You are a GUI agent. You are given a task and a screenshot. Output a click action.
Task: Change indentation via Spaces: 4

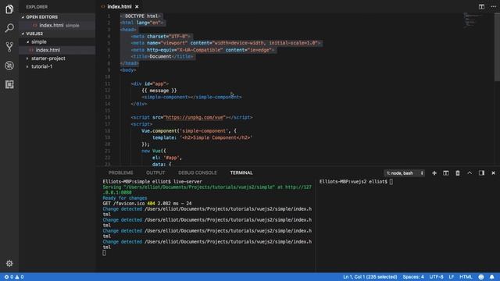click(x=413, y=277)
